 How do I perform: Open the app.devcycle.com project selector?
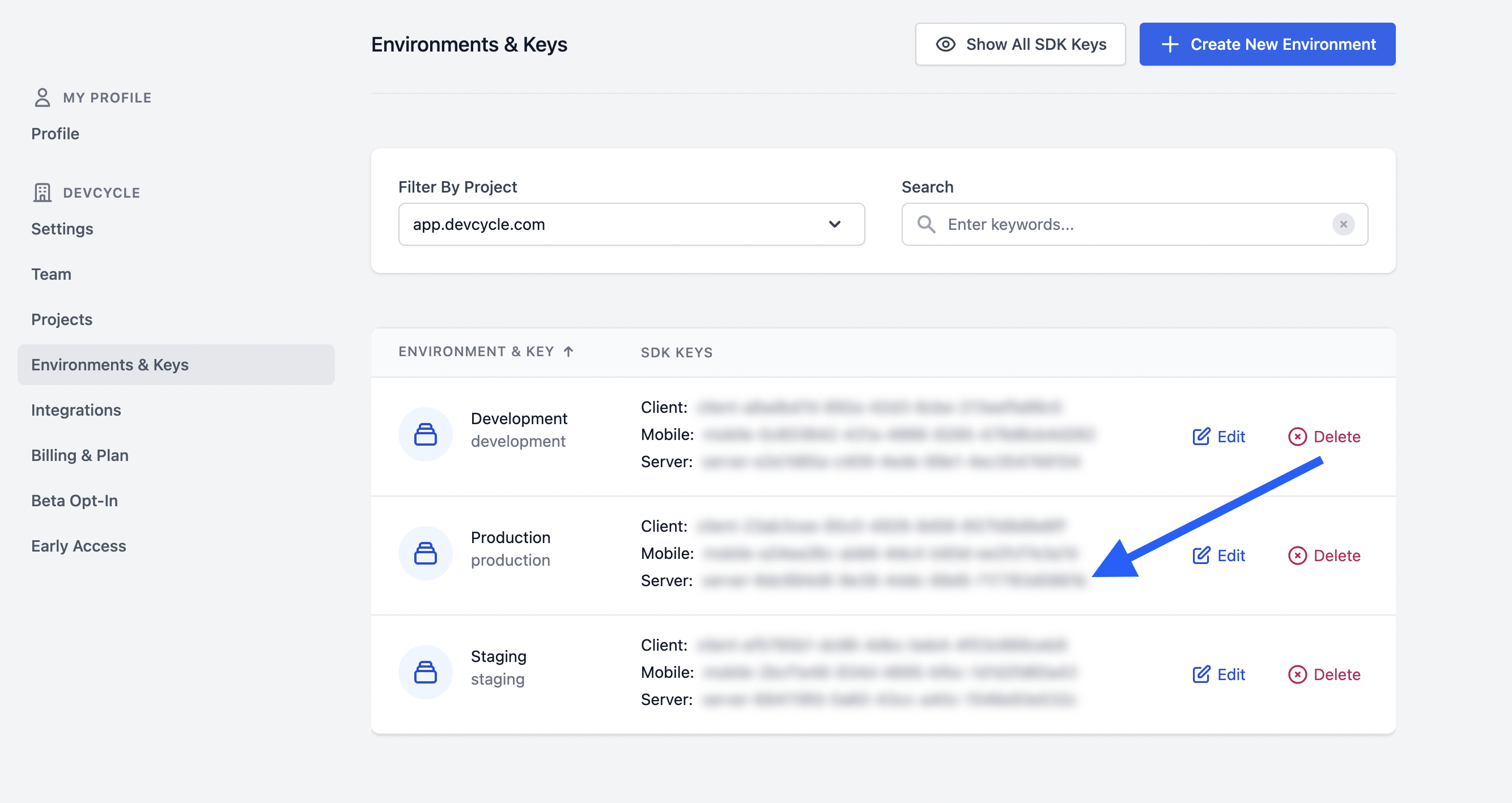coord(630,224)
